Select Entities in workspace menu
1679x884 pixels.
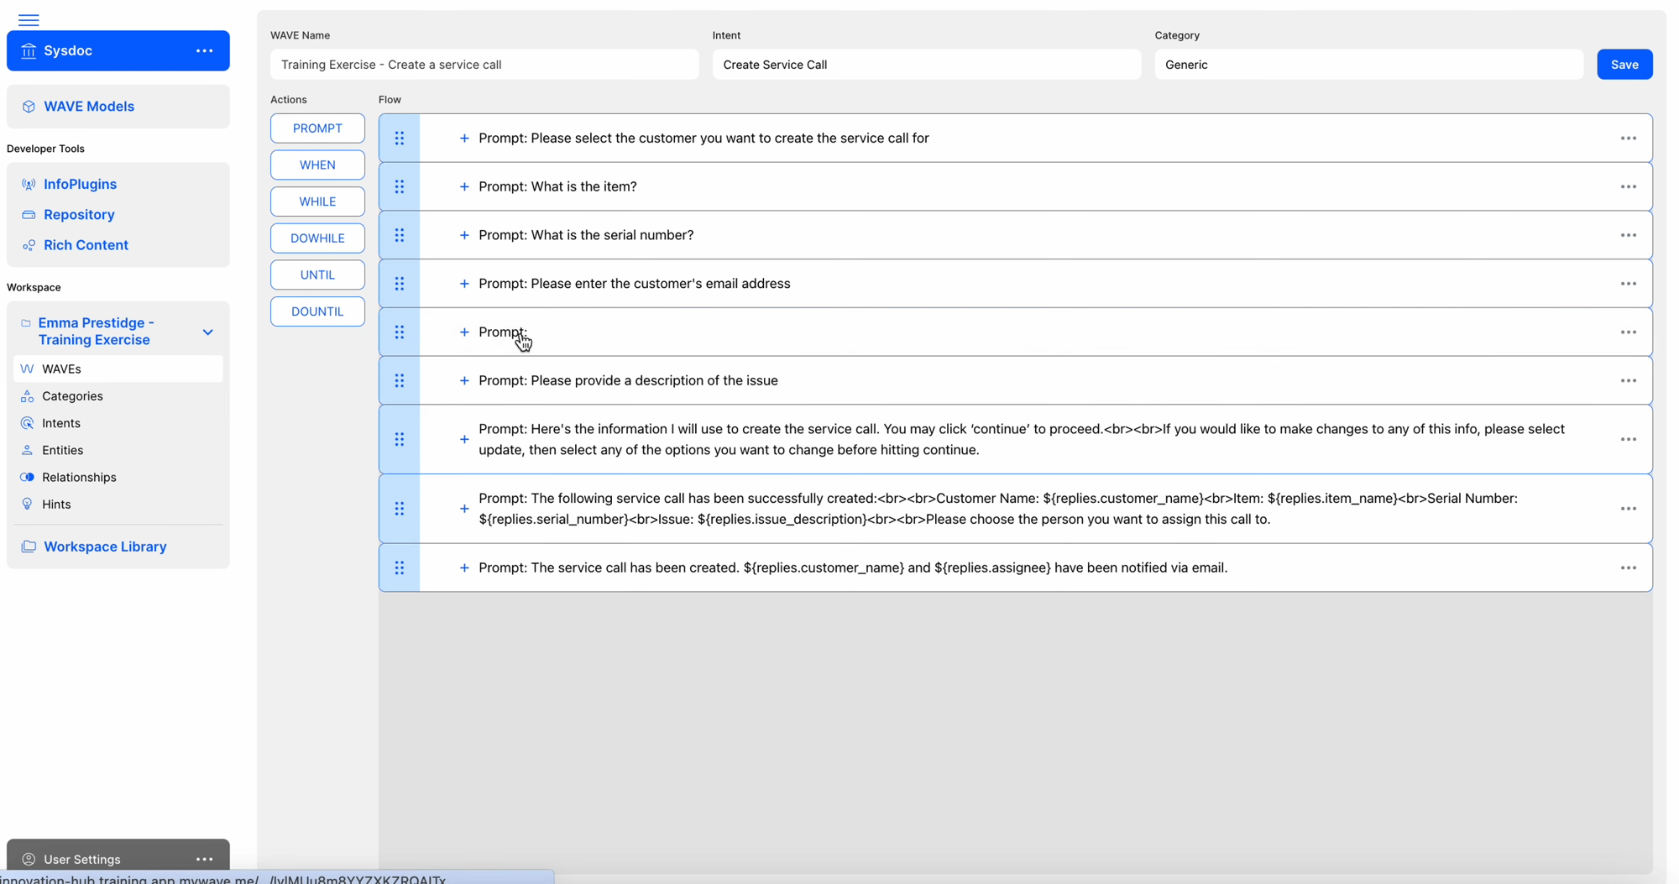pos(118,450)
